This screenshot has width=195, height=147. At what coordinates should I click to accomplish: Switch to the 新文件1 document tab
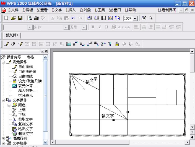pyautogui.click(x=12, y=35)
